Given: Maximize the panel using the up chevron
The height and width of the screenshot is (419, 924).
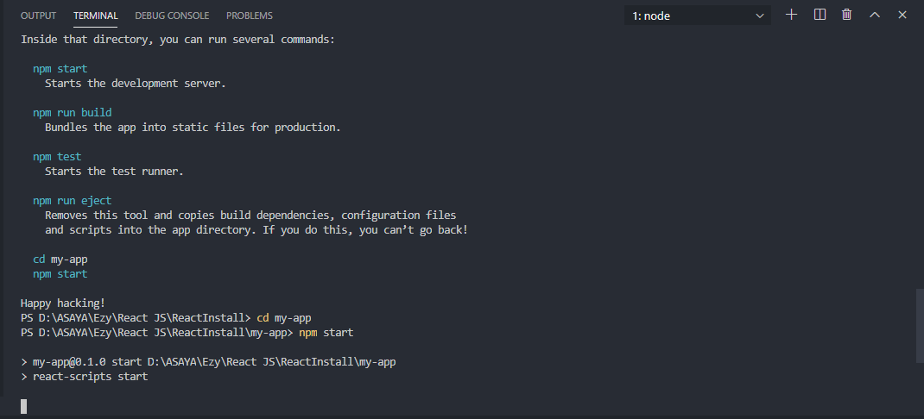Looking at the screenshot, I should pyautogui.click(x=875, y=15).
